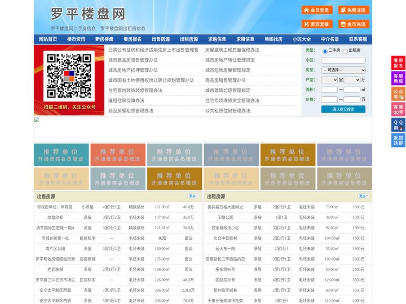Open link 房屋建筑工程质量保修办法
The height and width of the screenshot is (304, 406).
(x=232, y=50)
